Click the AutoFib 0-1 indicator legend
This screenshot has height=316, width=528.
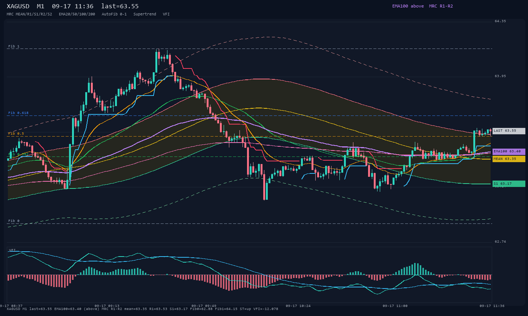click(114, 14)
